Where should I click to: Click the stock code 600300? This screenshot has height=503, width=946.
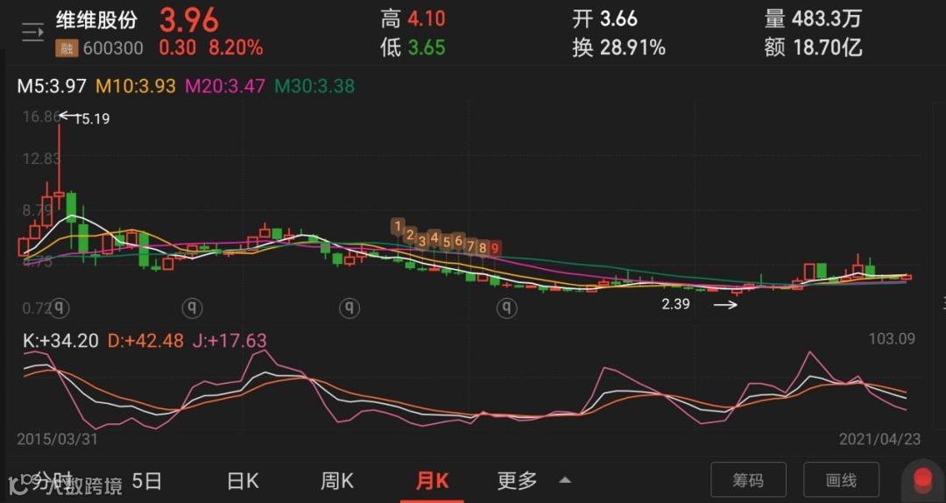tap(113, 48)
